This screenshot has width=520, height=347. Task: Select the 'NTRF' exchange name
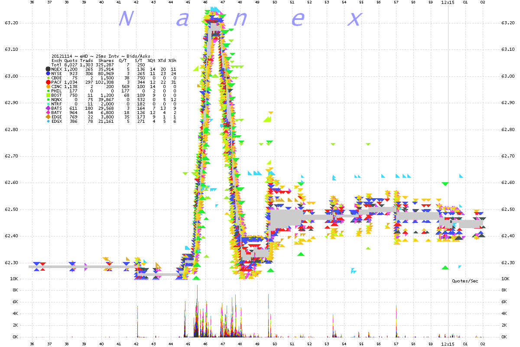tap(57, 104)
